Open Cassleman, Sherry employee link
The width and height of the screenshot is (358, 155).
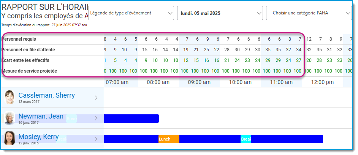[x=47, y=95]
